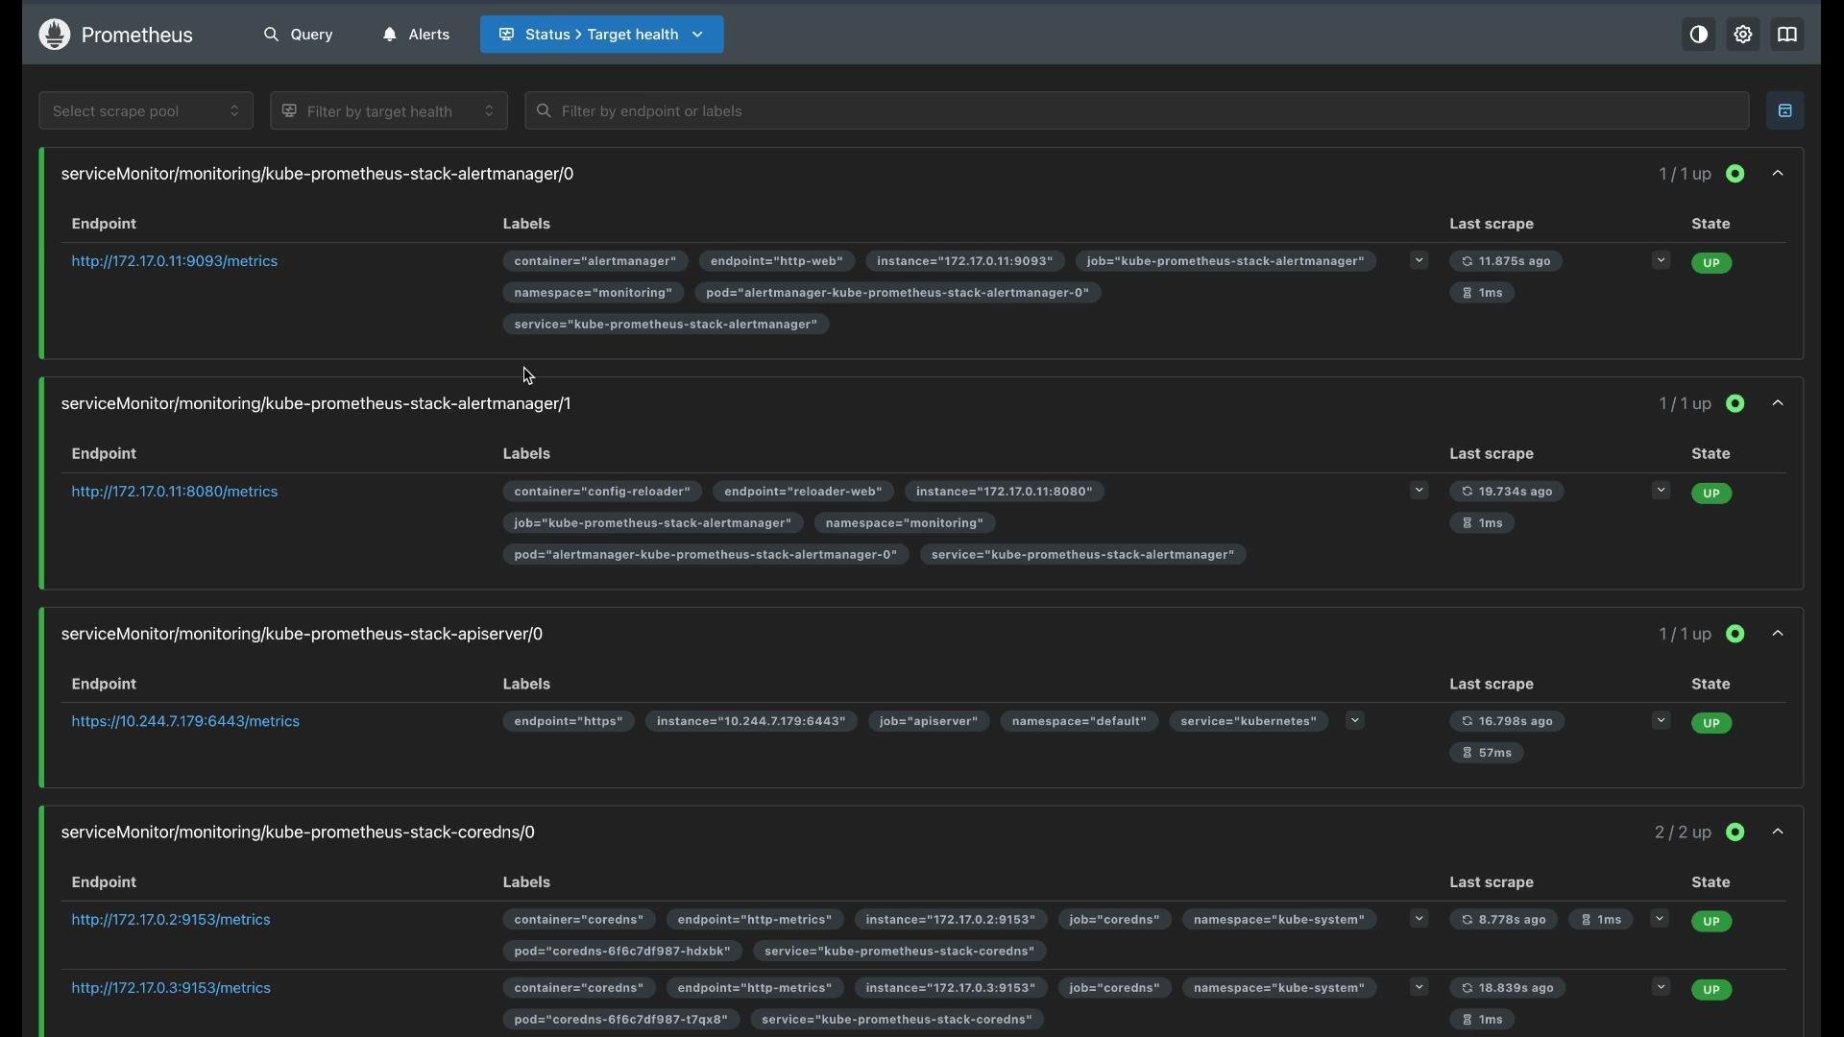The image size is (1844, 1037).
Task: Click the Prometheus logo icon
Action: point(55,35)
